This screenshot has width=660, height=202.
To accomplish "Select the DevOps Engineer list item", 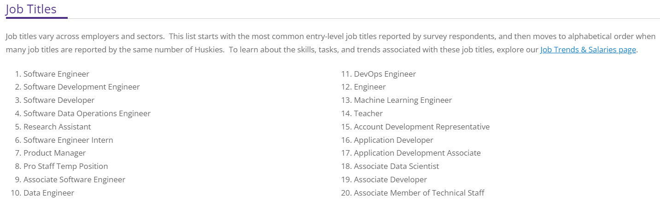I will pyautogui.click(x=385, y=74).
